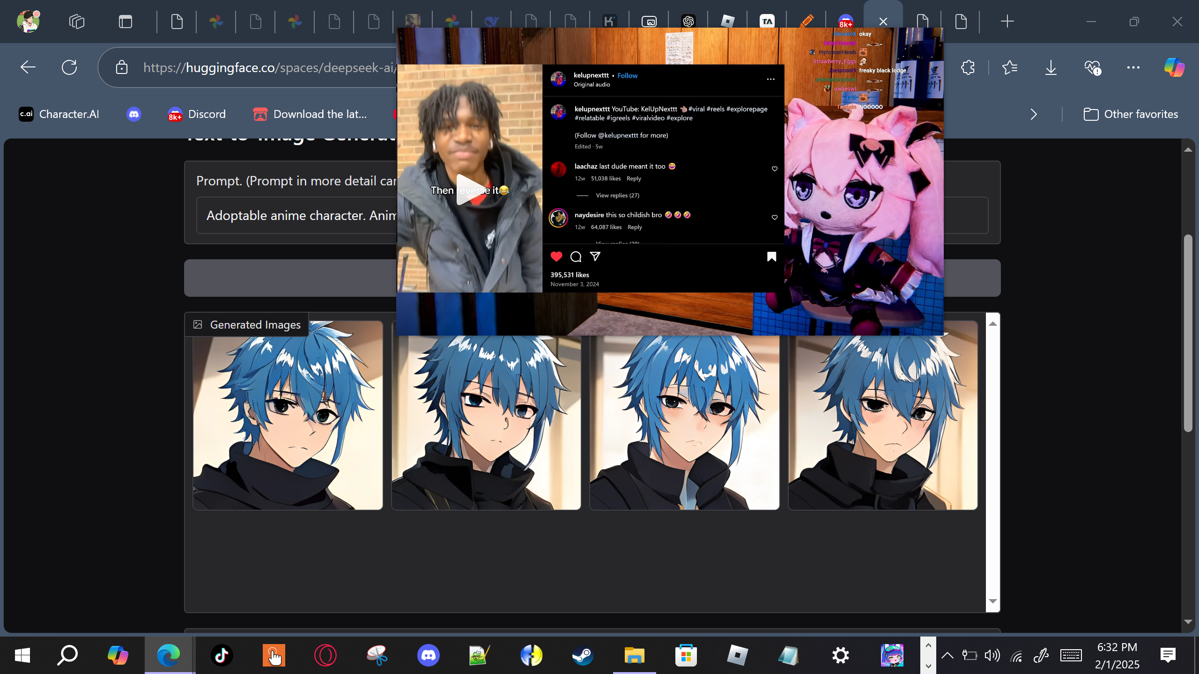Open the three-dot post options menu
The width and height of the screenshot is (1199, 674).
coord(770,79)
